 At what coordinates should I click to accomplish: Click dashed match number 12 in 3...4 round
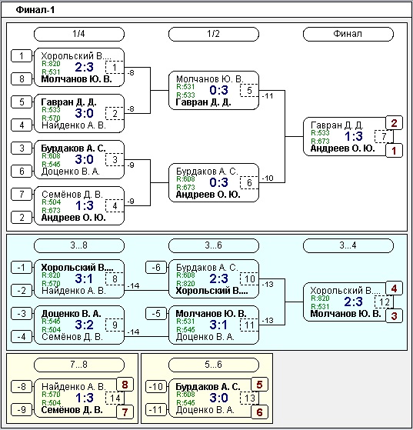384,302
